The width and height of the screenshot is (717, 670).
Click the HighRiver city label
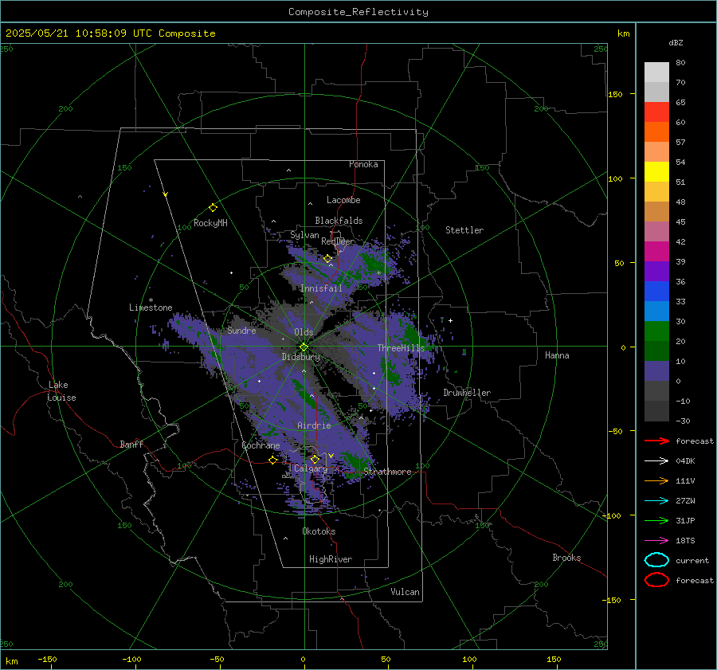[x=331, y=559]
